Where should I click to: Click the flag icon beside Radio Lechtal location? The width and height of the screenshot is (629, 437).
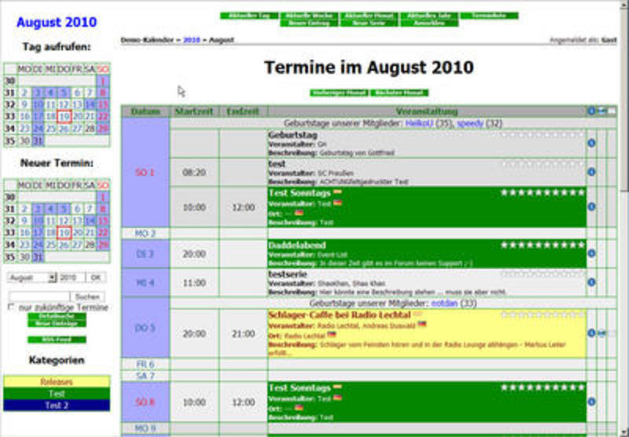coord(332,334)
